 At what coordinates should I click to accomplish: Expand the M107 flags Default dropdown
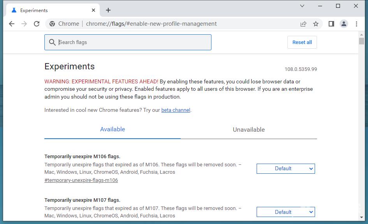pyautogui.click(x=285, y=212)
